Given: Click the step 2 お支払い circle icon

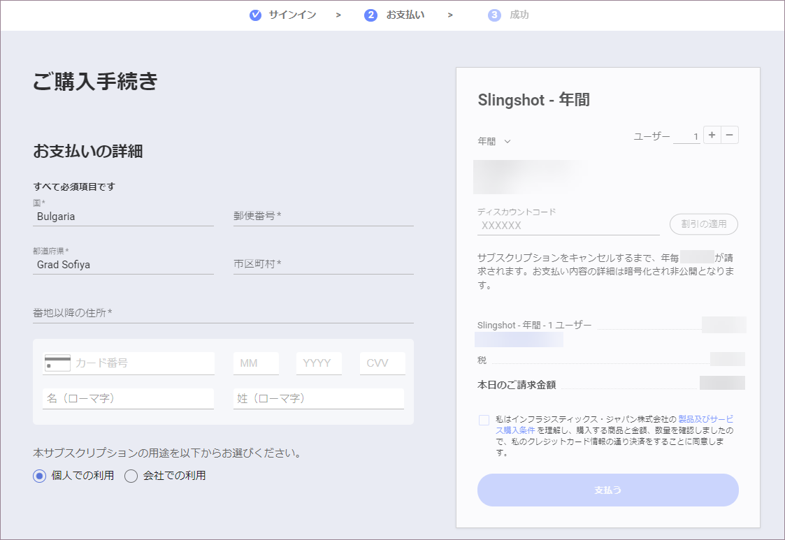Looking at the screenshot, I should click(370, 15).
